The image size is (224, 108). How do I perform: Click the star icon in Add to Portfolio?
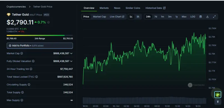point(10,46)
